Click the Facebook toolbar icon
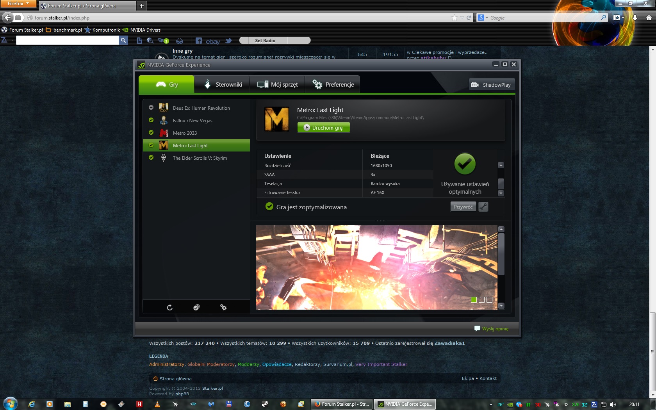 point(198,41)
